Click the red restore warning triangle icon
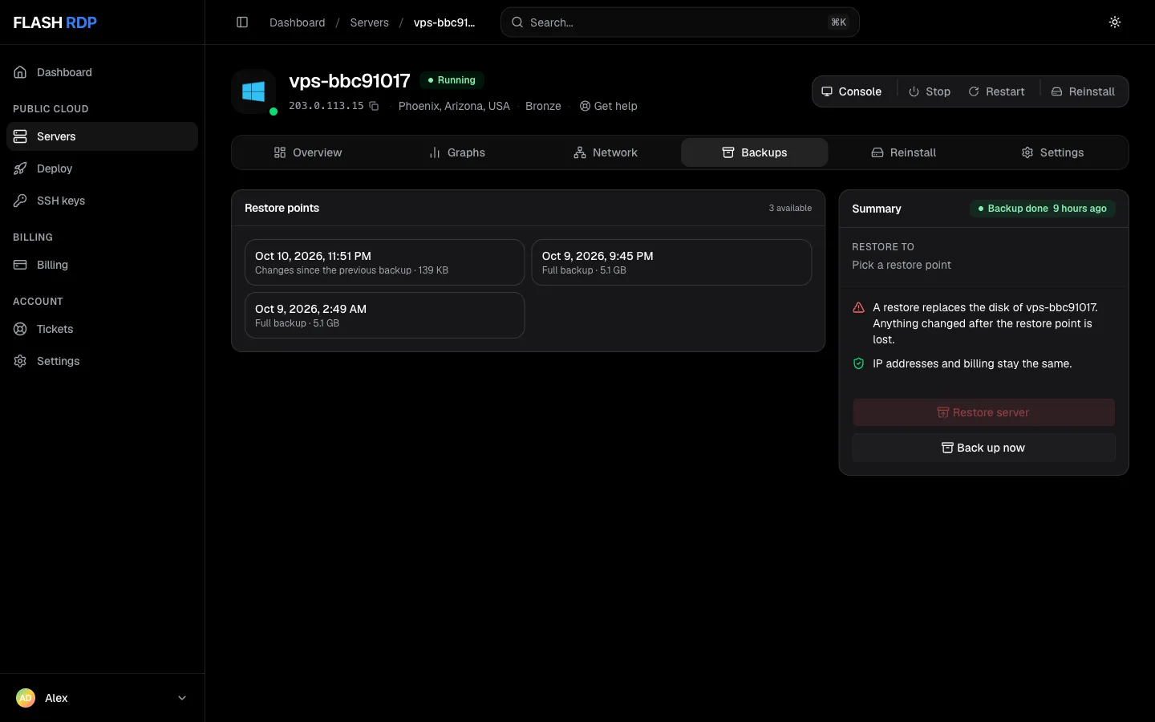Viewport: 1155px width, 722px height. (858, 307)
